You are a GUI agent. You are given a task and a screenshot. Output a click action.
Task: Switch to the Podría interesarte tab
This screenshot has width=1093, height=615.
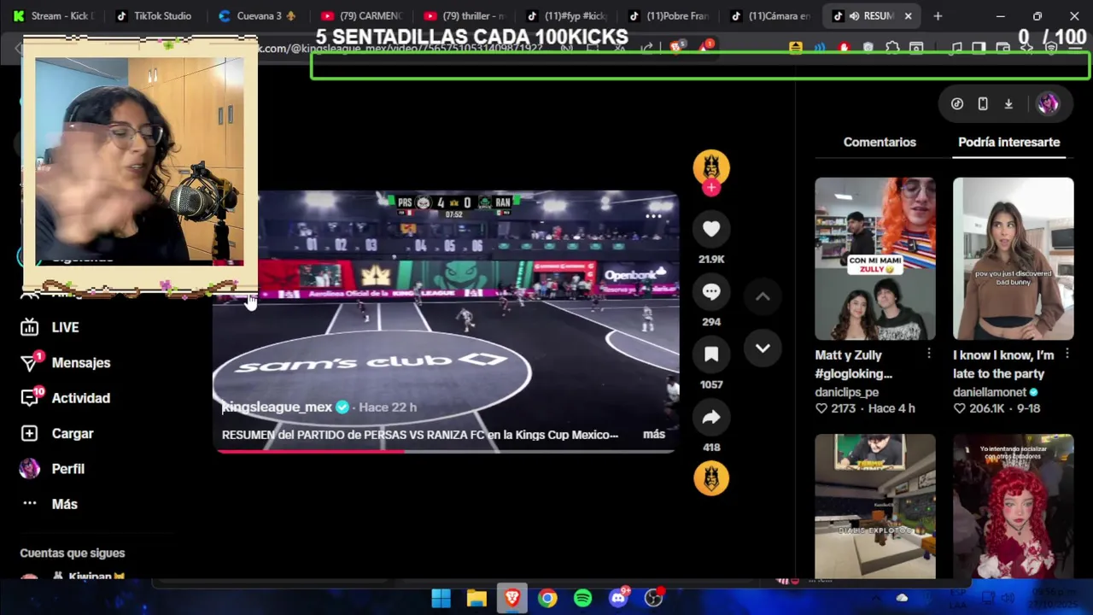[1008, 142]
